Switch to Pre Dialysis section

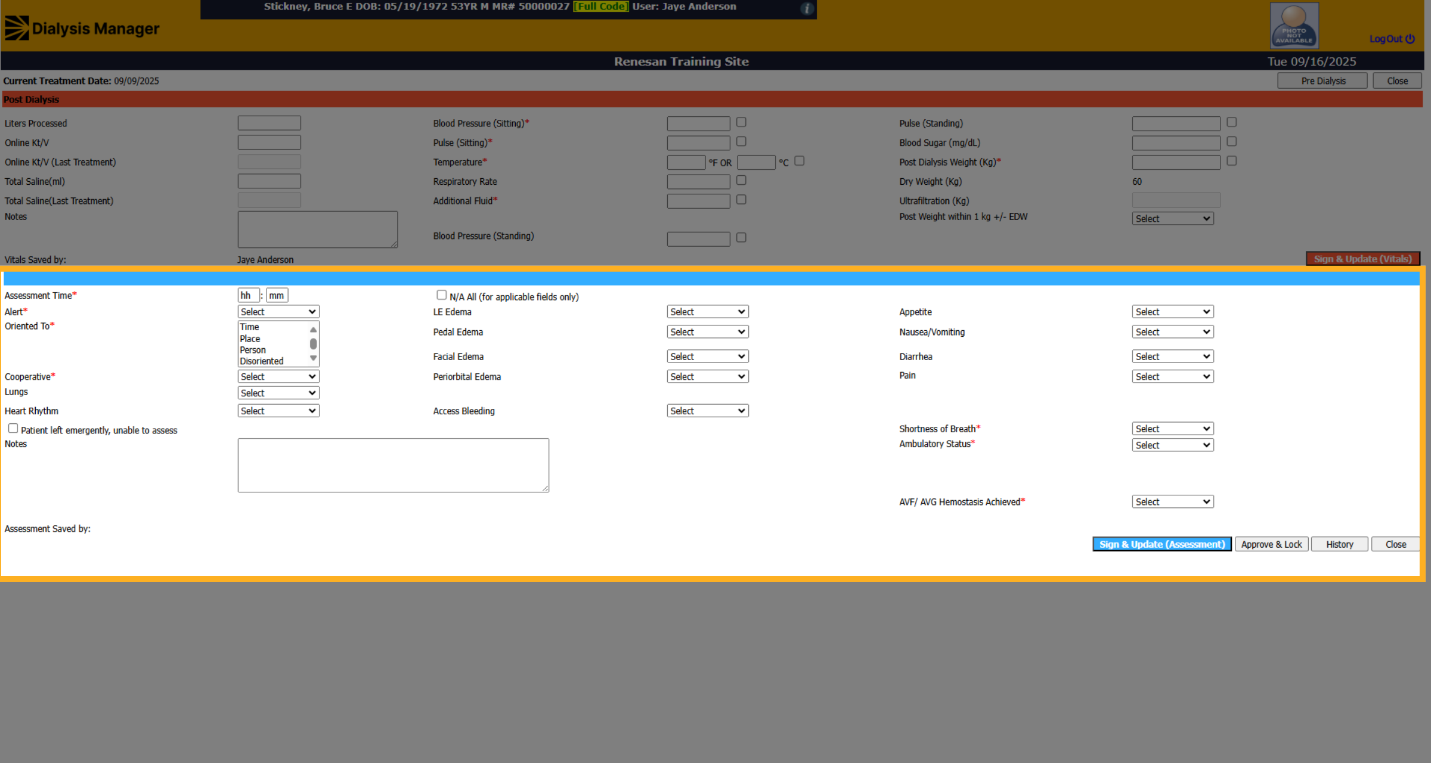(1322, 80)
